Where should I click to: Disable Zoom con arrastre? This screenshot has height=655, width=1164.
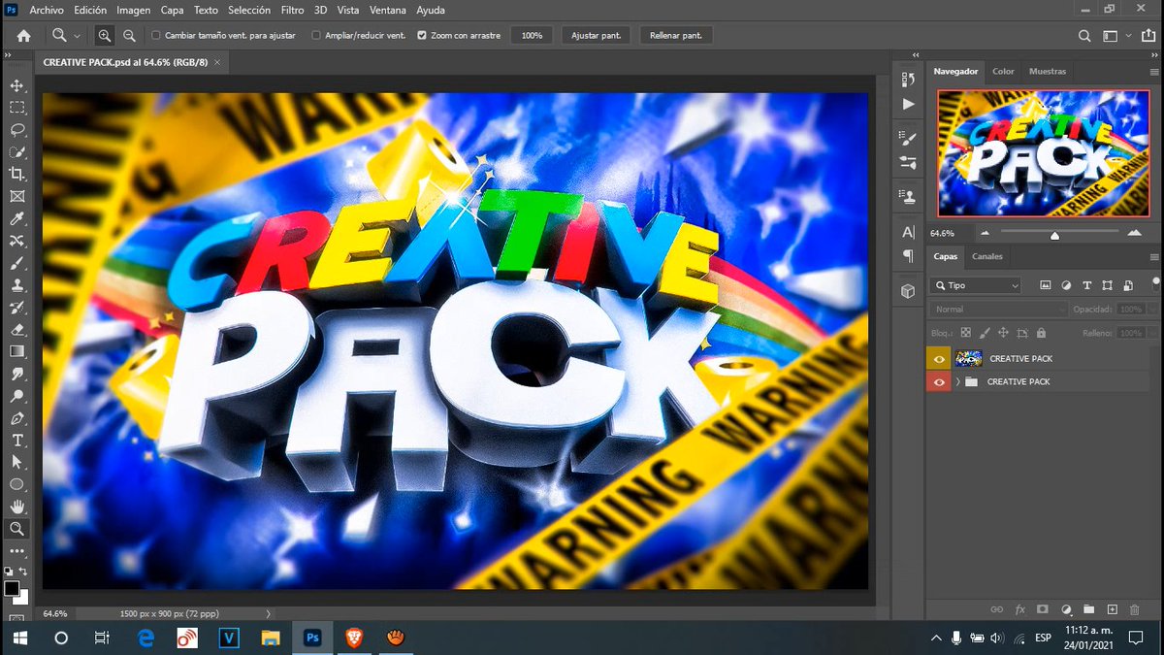(421, 35)
